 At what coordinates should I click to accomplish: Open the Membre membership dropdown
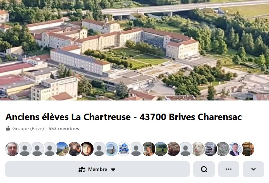click(98, 169)
